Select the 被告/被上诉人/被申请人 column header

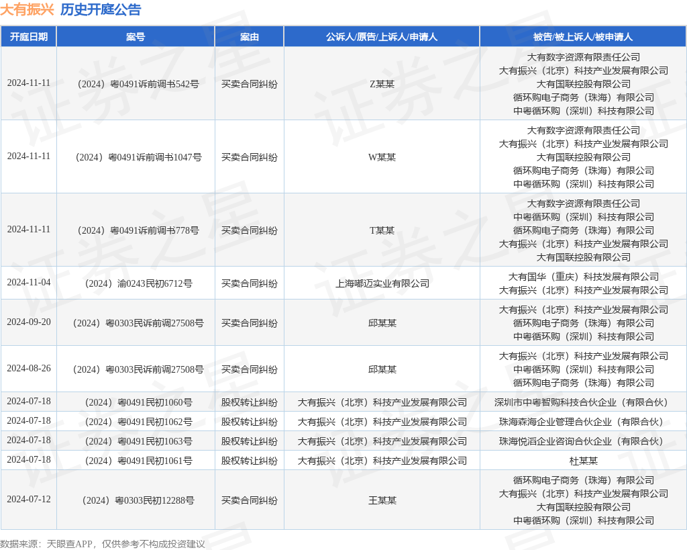point(583,37)
